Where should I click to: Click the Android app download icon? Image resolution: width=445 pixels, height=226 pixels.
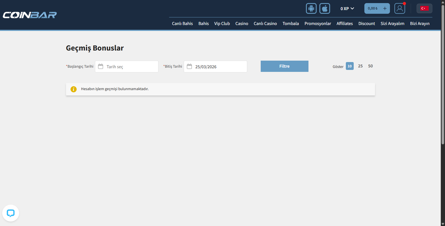click(x=311, y=8)
